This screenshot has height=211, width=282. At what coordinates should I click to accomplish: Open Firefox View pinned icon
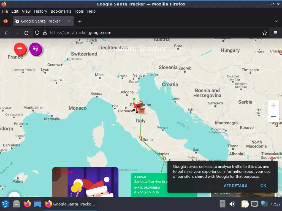[6, 21]
